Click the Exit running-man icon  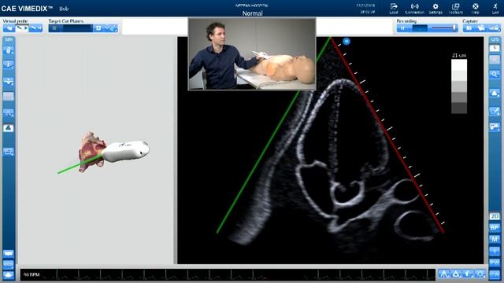coord(495,9)
